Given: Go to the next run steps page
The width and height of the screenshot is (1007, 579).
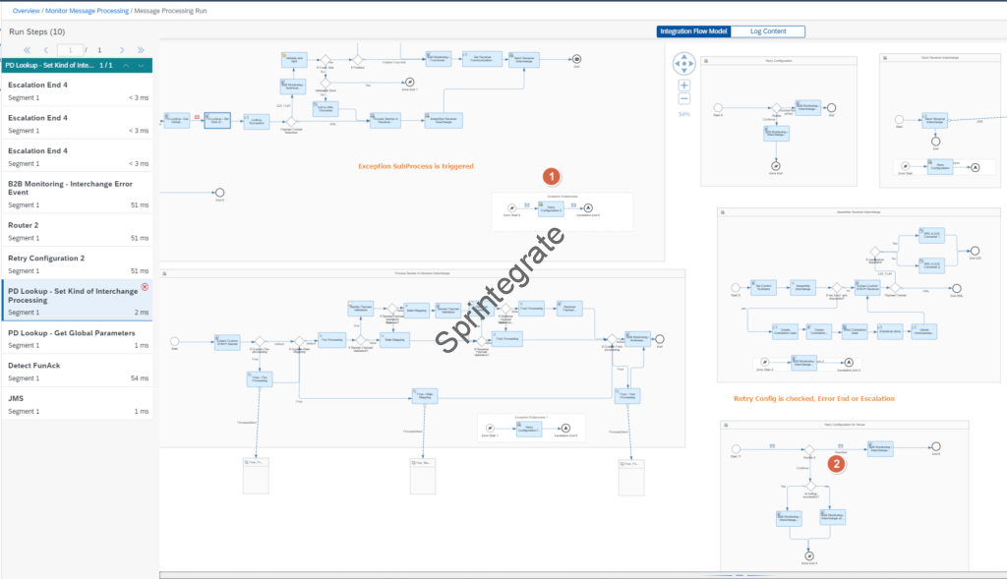Looking at the screenshot, I should [121, 49].
